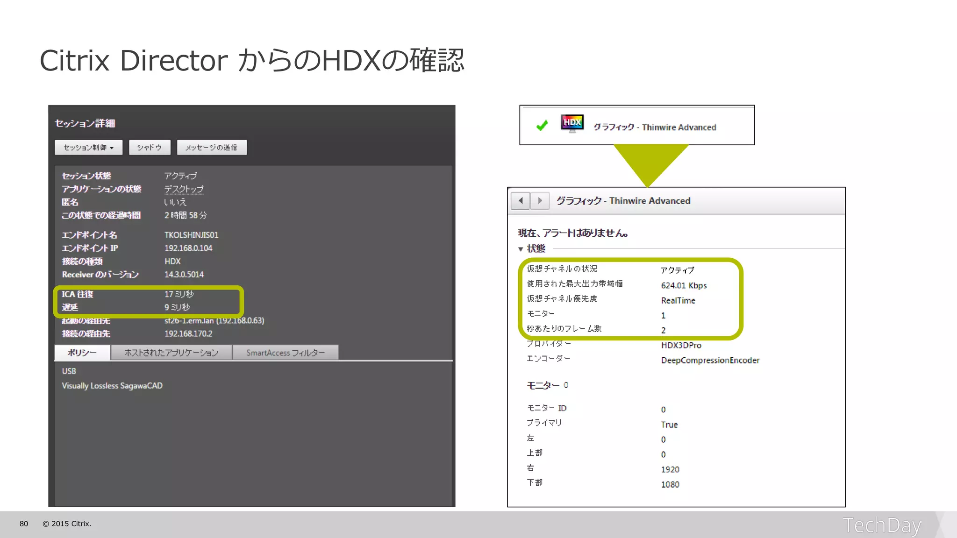Click the メッセージの送信 button
The height and width of the screenshot is (538, 957).
coord(212,148)
